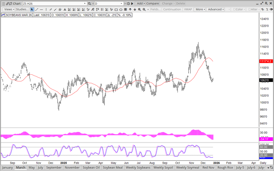Click the down arrow marker tool
Viewport: 274px width, 171px height.
click(x=135, y=9)
